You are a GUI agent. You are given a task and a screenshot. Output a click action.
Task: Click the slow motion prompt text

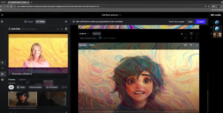coord(109,38)
